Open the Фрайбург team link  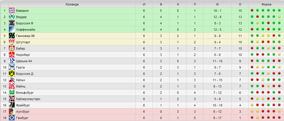click(23, 105)
